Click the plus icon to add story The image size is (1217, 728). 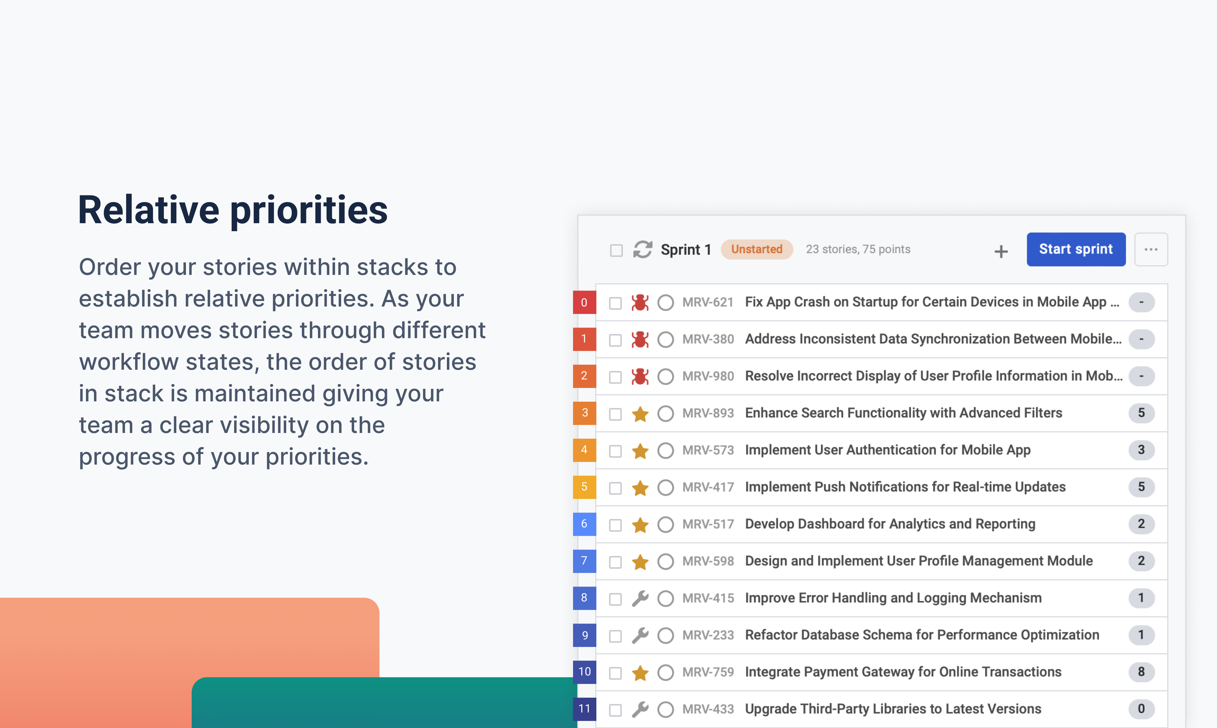pyautogui.click(x=1000, y=252)
